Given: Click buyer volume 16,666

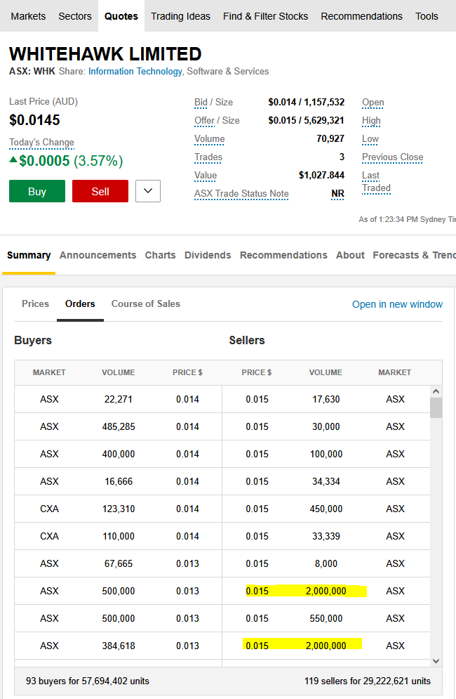Looking at the screenshot, I should pos(119,482).
